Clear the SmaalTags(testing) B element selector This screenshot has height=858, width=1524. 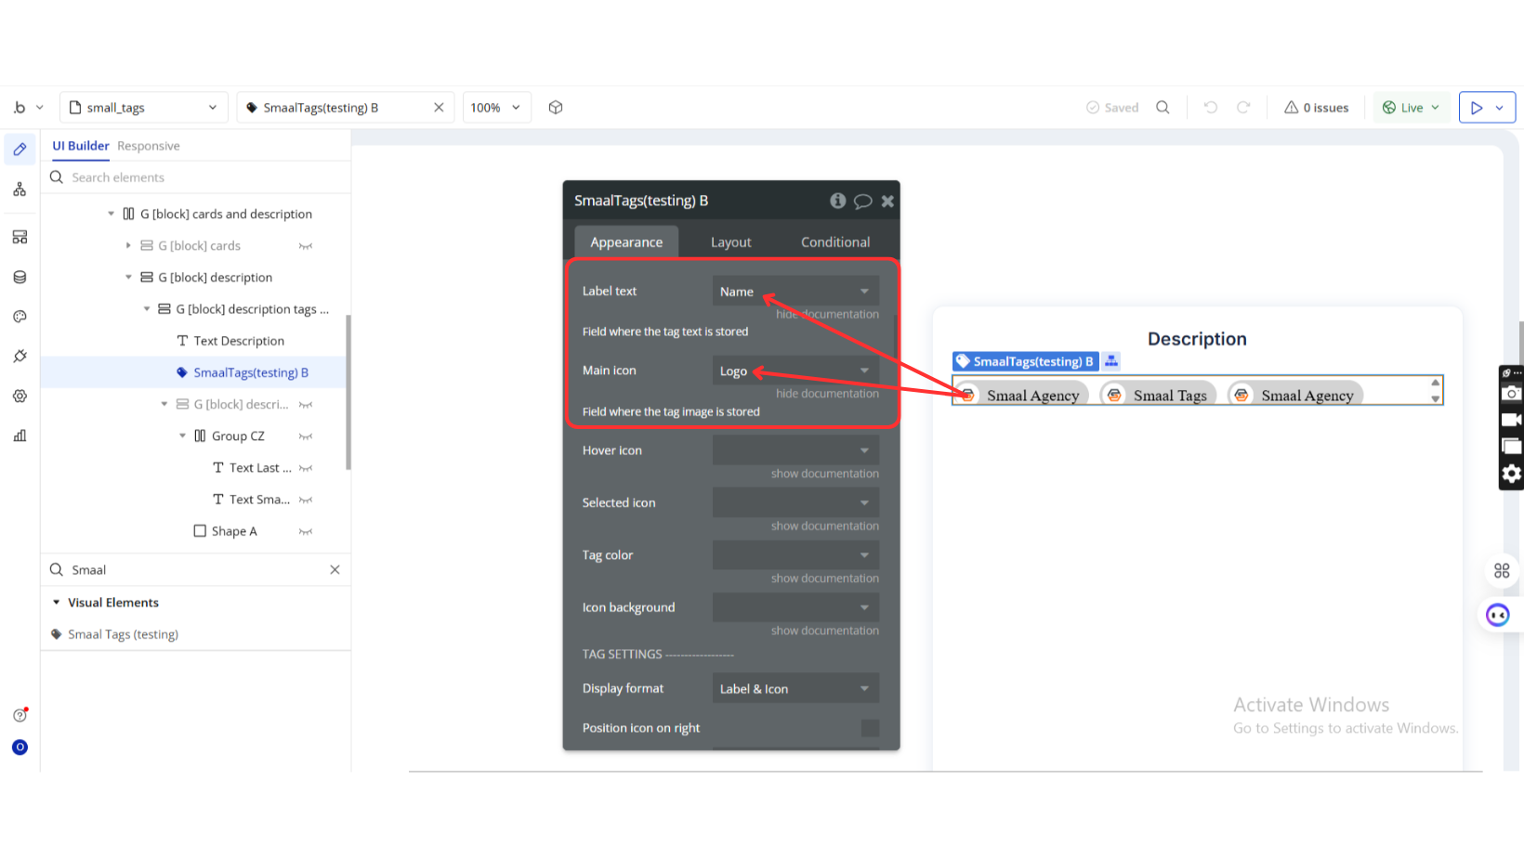pos(439,108)
